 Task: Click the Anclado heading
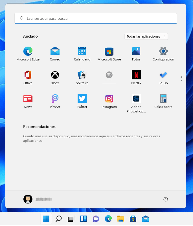[30, 36]
